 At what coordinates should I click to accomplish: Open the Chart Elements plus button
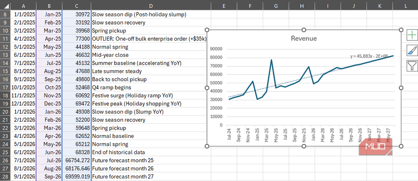pyautogui.click(x=412, y=35)
